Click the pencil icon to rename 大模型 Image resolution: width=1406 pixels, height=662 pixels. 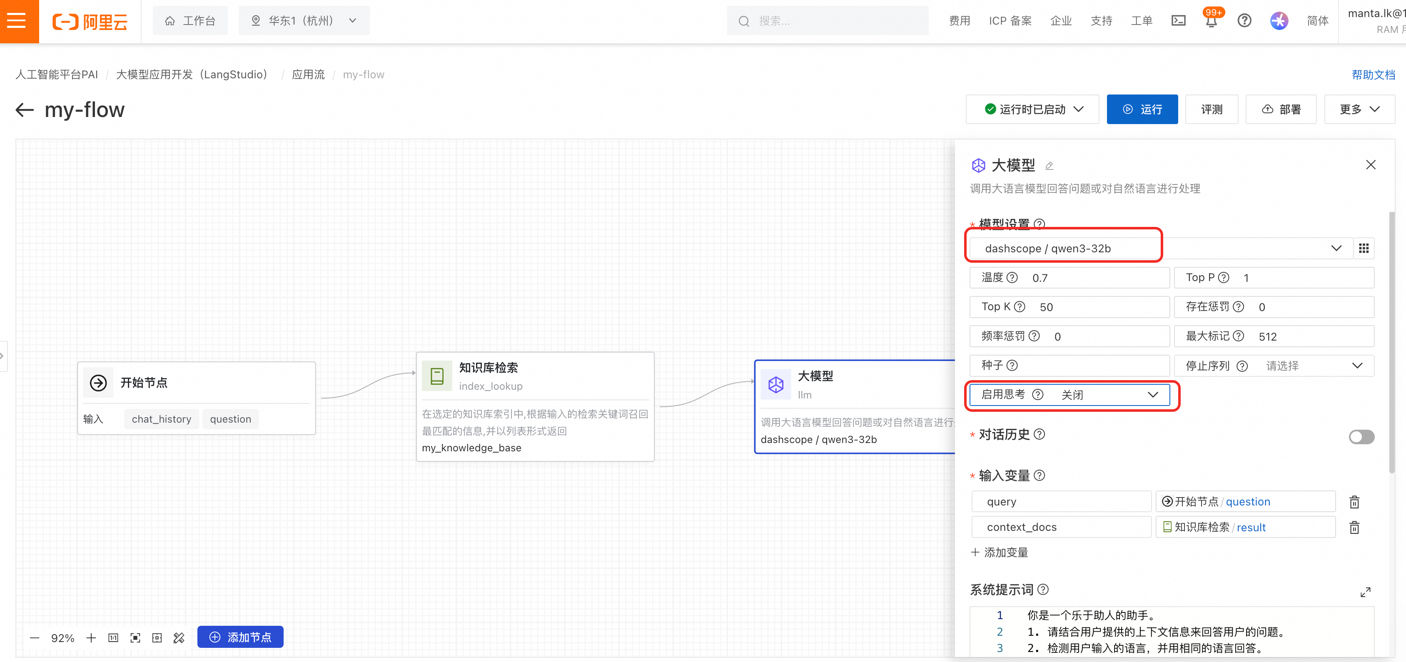point(1049,166)
